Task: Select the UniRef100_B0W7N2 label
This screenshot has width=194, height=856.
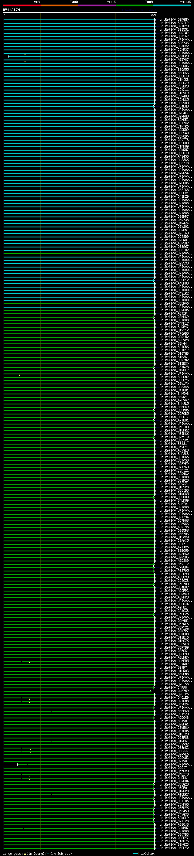Action: [x=174, y=360]
